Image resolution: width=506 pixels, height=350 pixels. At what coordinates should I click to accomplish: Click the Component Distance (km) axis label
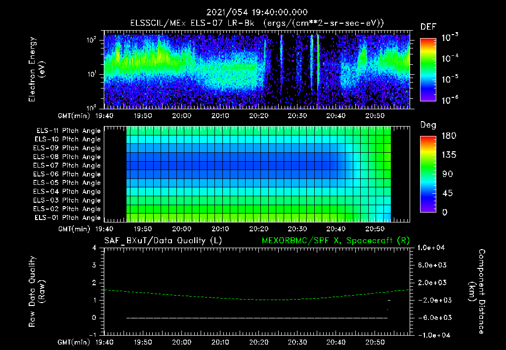(477, 292)
